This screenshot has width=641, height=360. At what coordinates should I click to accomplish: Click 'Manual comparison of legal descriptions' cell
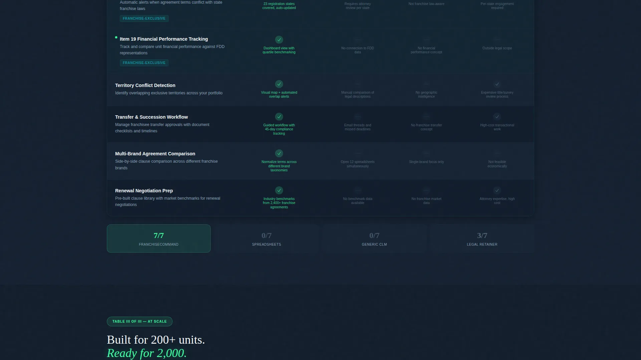point(358,94)
